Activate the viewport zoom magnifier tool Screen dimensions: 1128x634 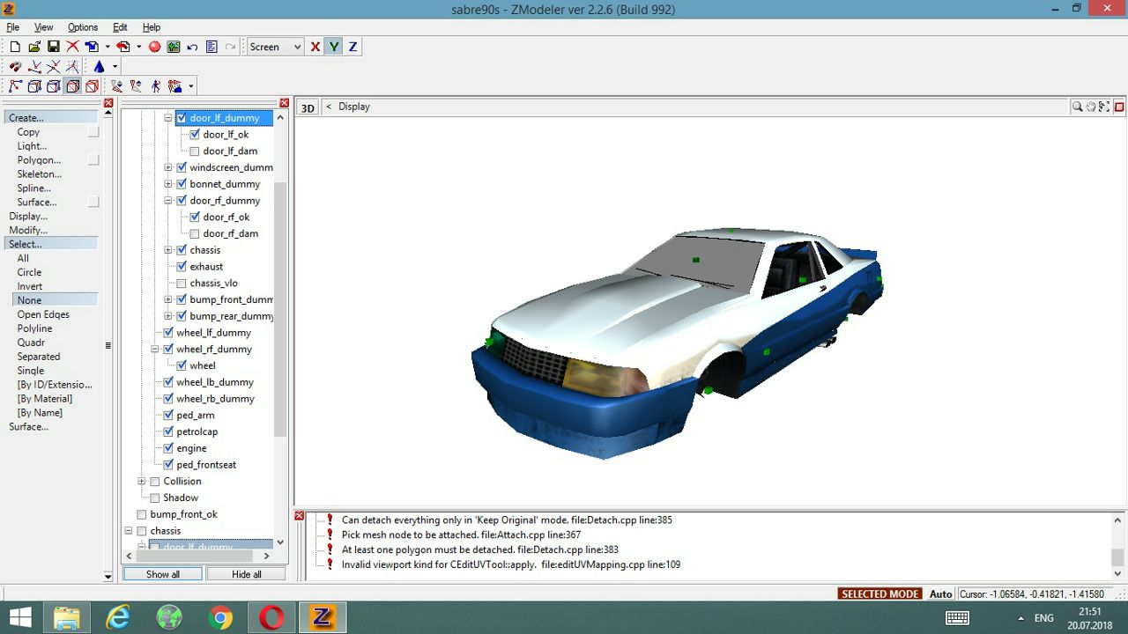(1077, 107)
